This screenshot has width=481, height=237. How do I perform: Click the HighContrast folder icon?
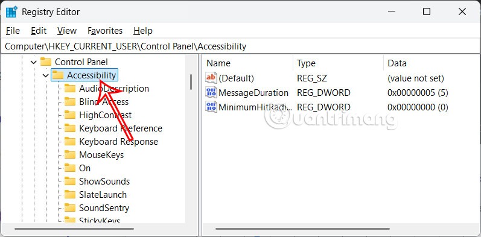point(70,115)
